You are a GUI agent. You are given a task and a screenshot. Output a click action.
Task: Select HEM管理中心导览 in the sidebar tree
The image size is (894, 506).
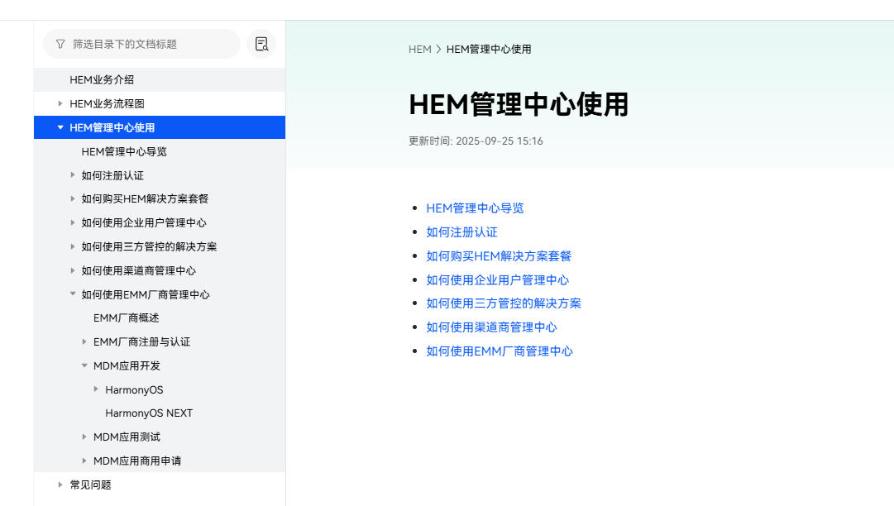[x=124, y=152]
